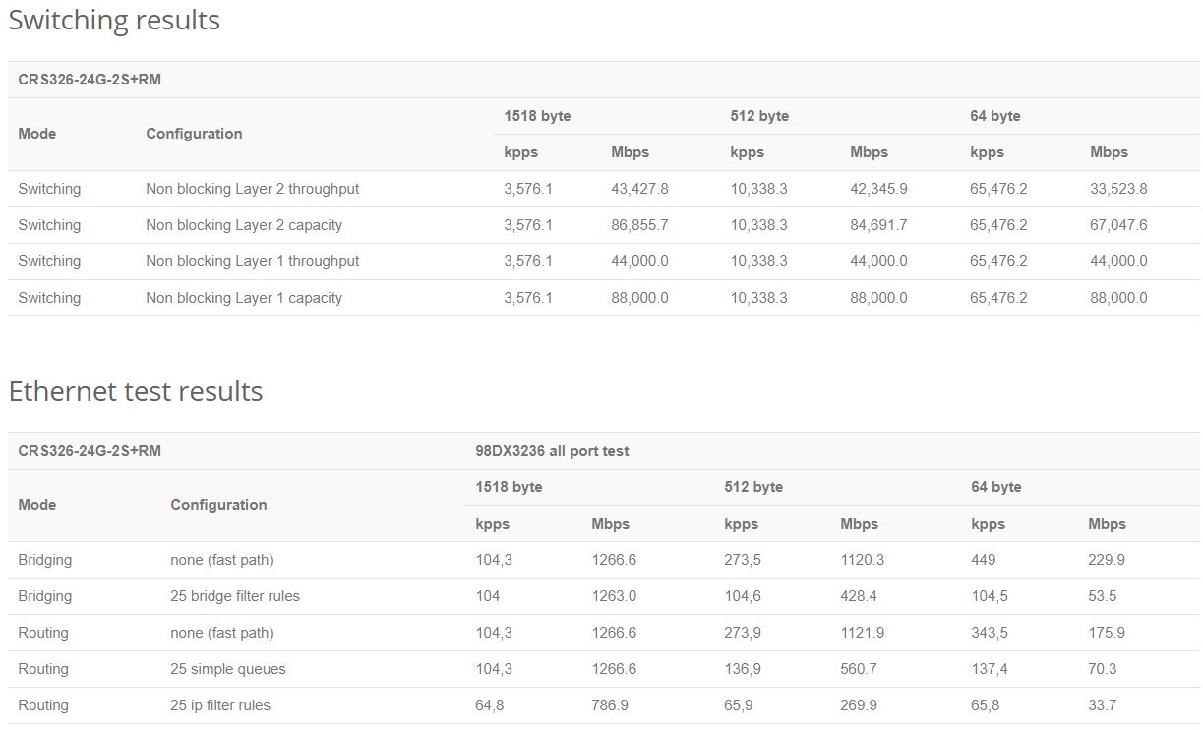Screen dimensions: 1203x730
Task: Select '25 simple queues' configuration cell
Action: point(228,669)
